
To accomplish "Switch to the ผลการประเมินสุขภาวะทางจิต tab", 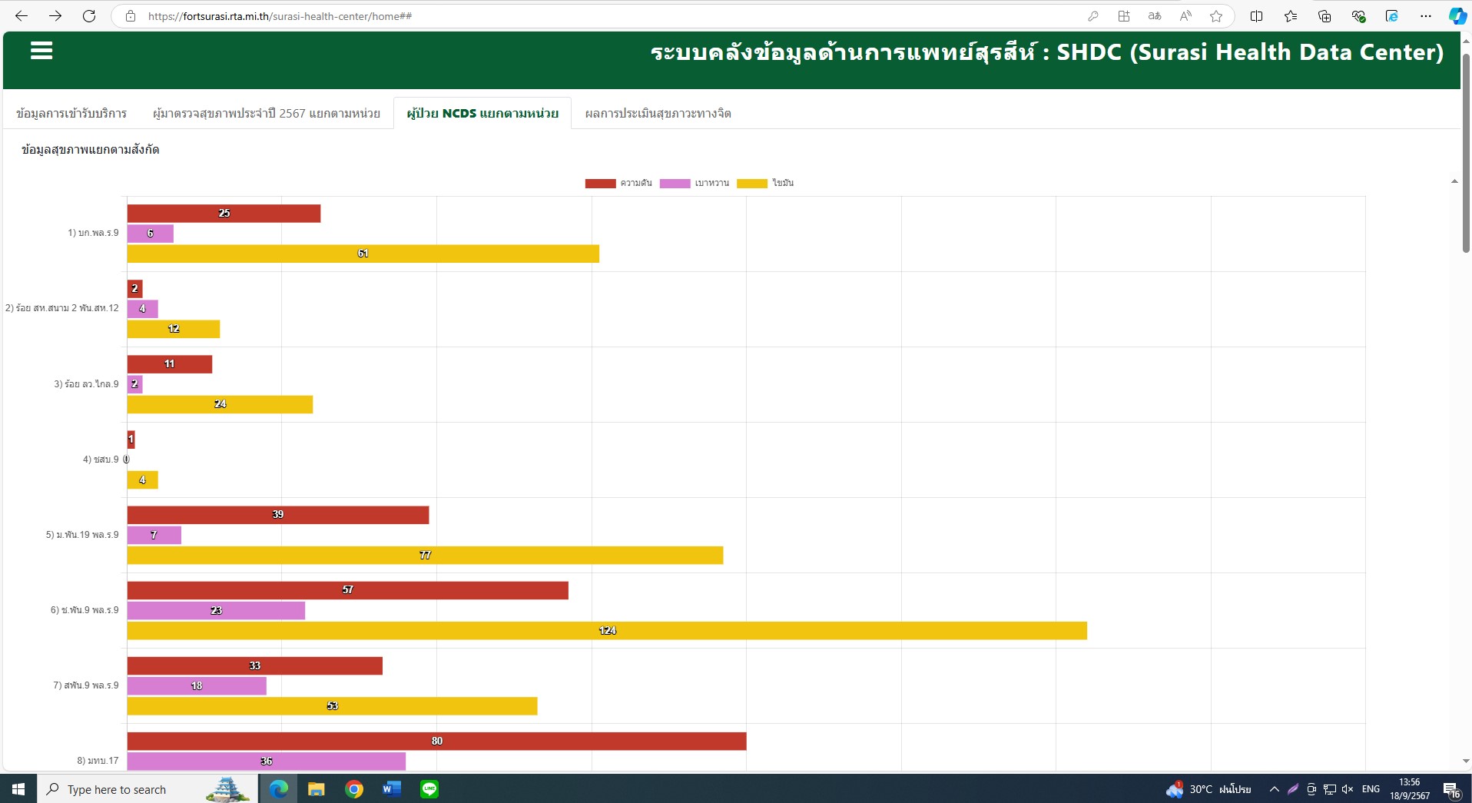I will tap(658, 114).
